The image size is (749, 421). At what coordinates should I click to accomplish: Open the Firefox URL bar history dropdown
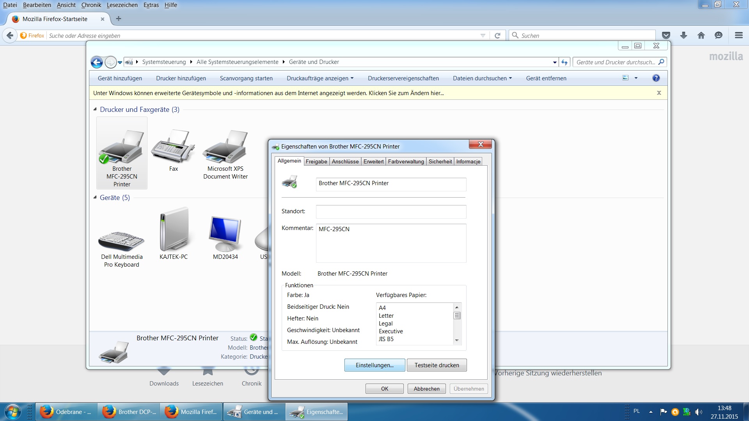click(x=483, y=35)
